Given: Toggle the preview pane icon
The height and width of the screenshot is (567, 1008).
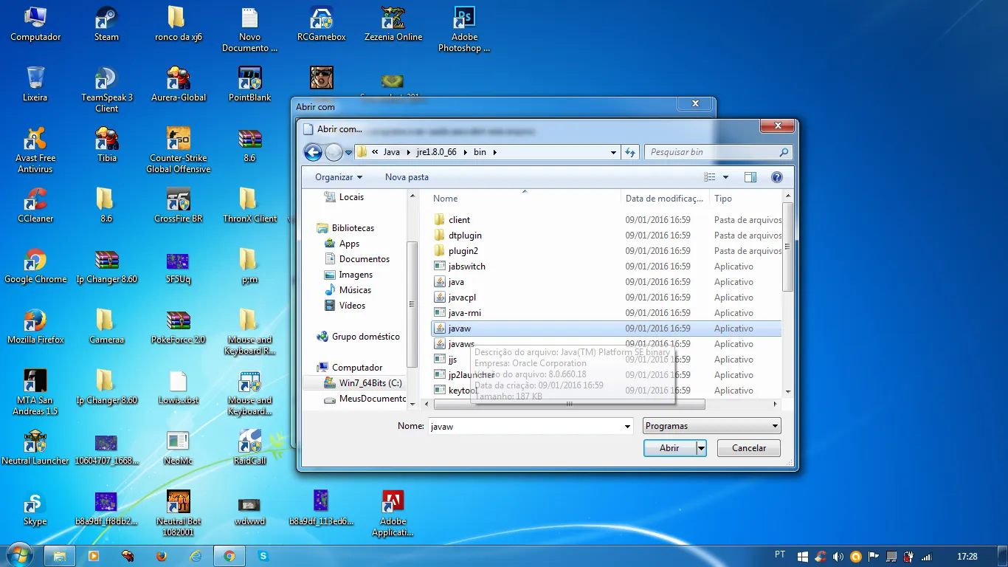Looking at the screenshot, I should tap(750, 177).
